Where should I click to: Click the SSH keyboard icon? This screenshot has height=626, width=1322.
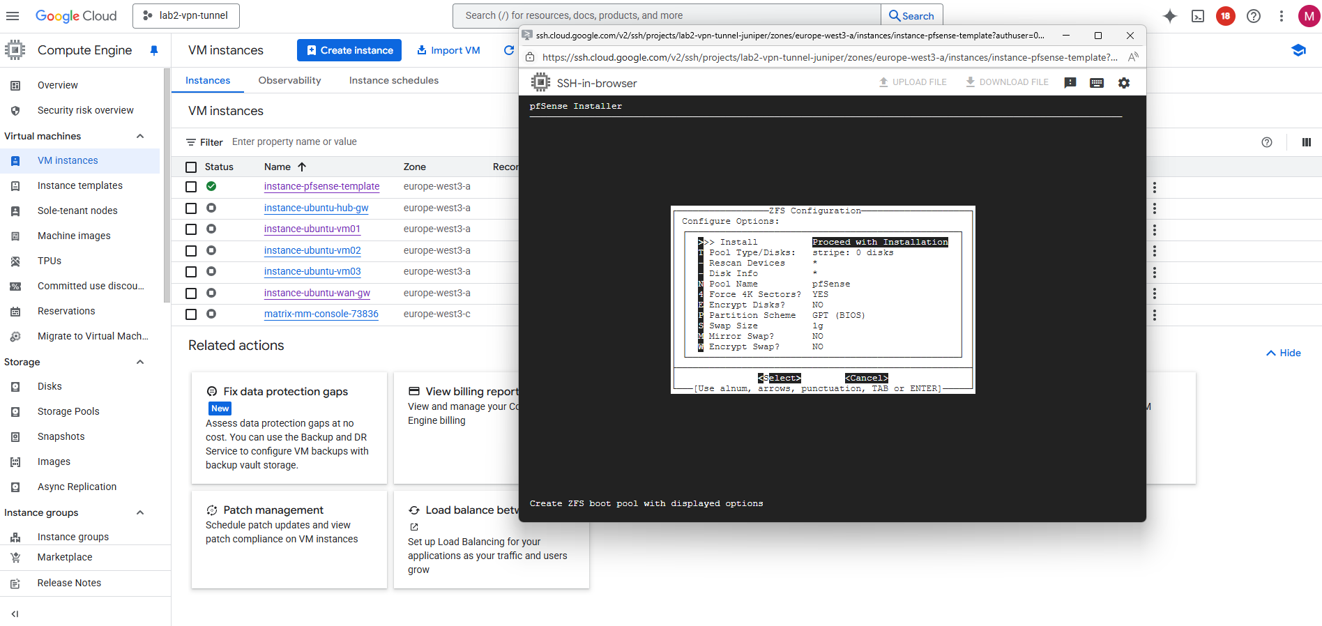tap(1096, 83)
